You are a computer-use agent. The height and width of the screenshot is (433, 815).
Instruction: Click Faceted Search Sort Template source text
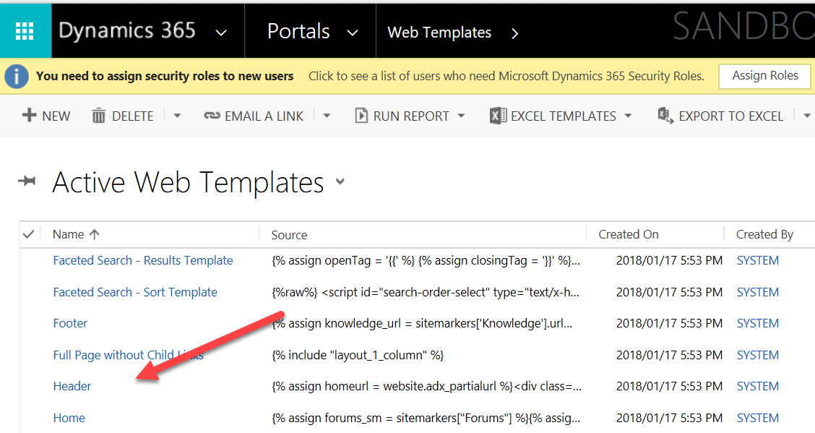(426, 292)
